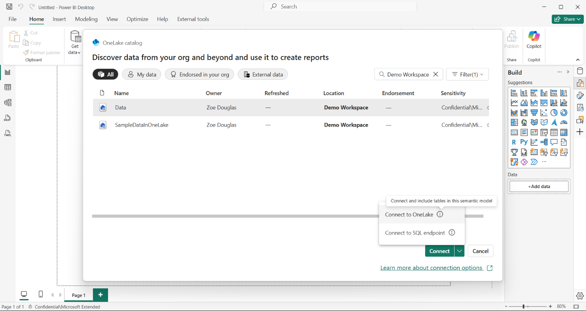Select the Funnel visual

pyautogui.click(x=534, y=113)
